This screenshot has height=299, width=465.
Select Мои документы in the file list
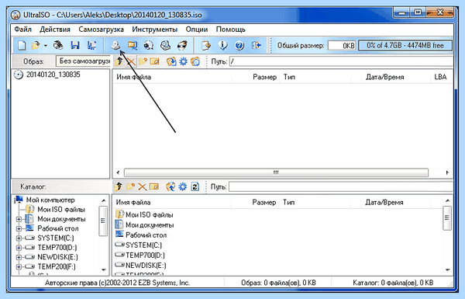144,225
